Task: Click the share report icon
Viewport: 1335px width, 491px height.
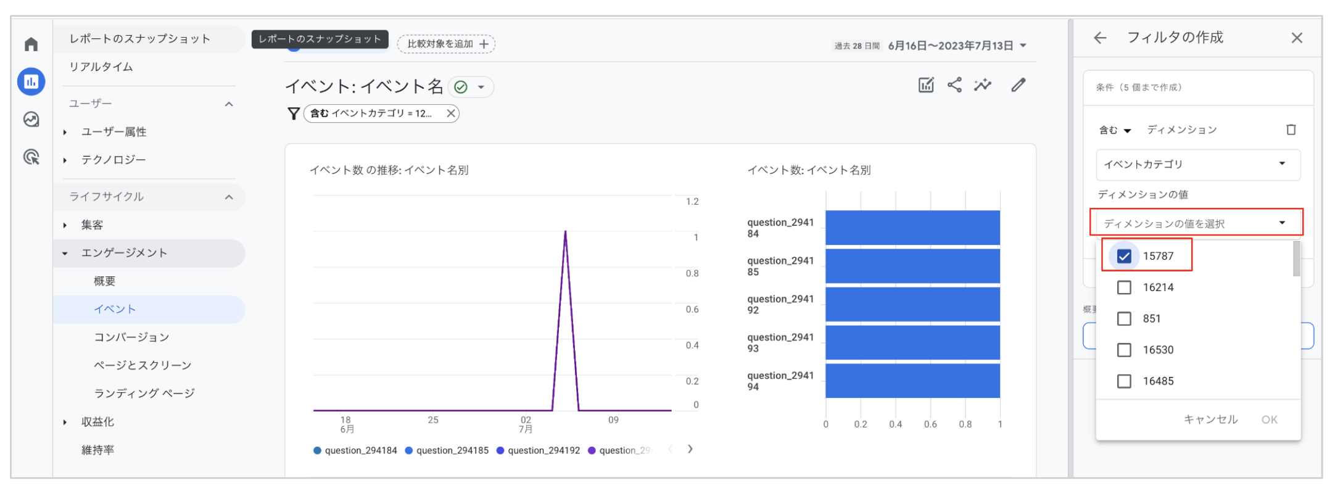Action: click(954, 85)
